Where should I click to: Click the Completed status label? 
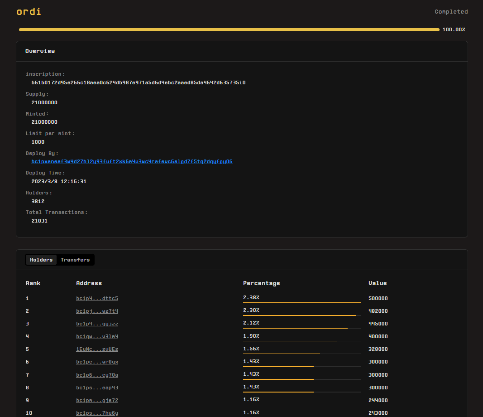451,12
